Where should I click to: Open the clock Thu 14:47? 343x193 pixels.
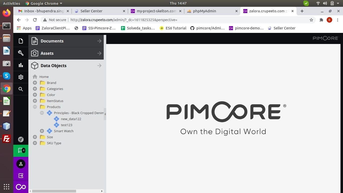point(178,3)
